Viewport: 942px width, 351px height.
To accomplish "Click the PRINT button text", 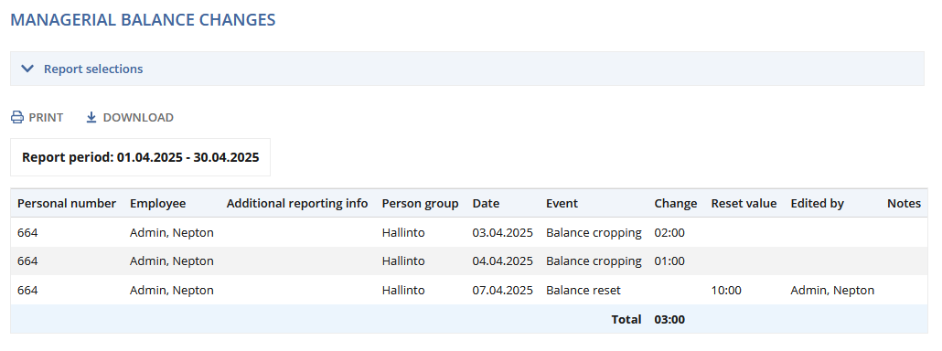I will coord(46,118).
